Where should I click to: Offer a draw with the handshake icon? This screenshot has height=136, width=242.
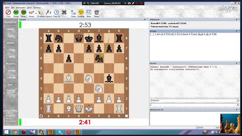click(31, 12)
